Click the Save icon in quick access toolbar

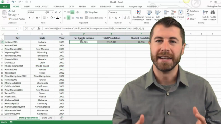pos(8,2)
